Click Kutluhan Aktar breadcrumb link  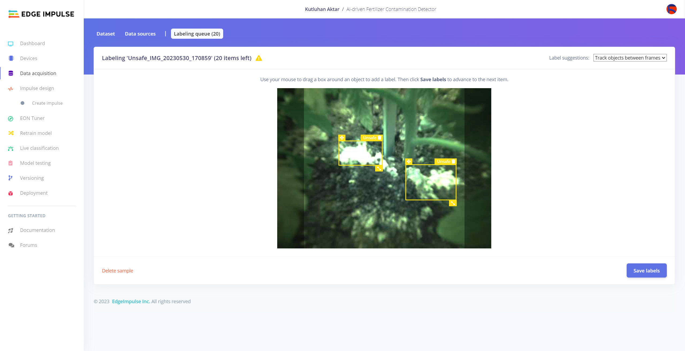click(x=322, y=9)
